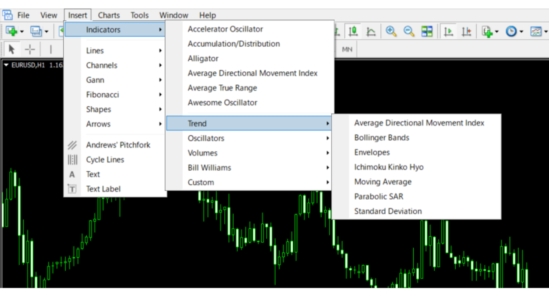Viewport: 549px width, 293px height.
Task: Choose Moving Average from the indicator list
Action: [x=383, y=182]
